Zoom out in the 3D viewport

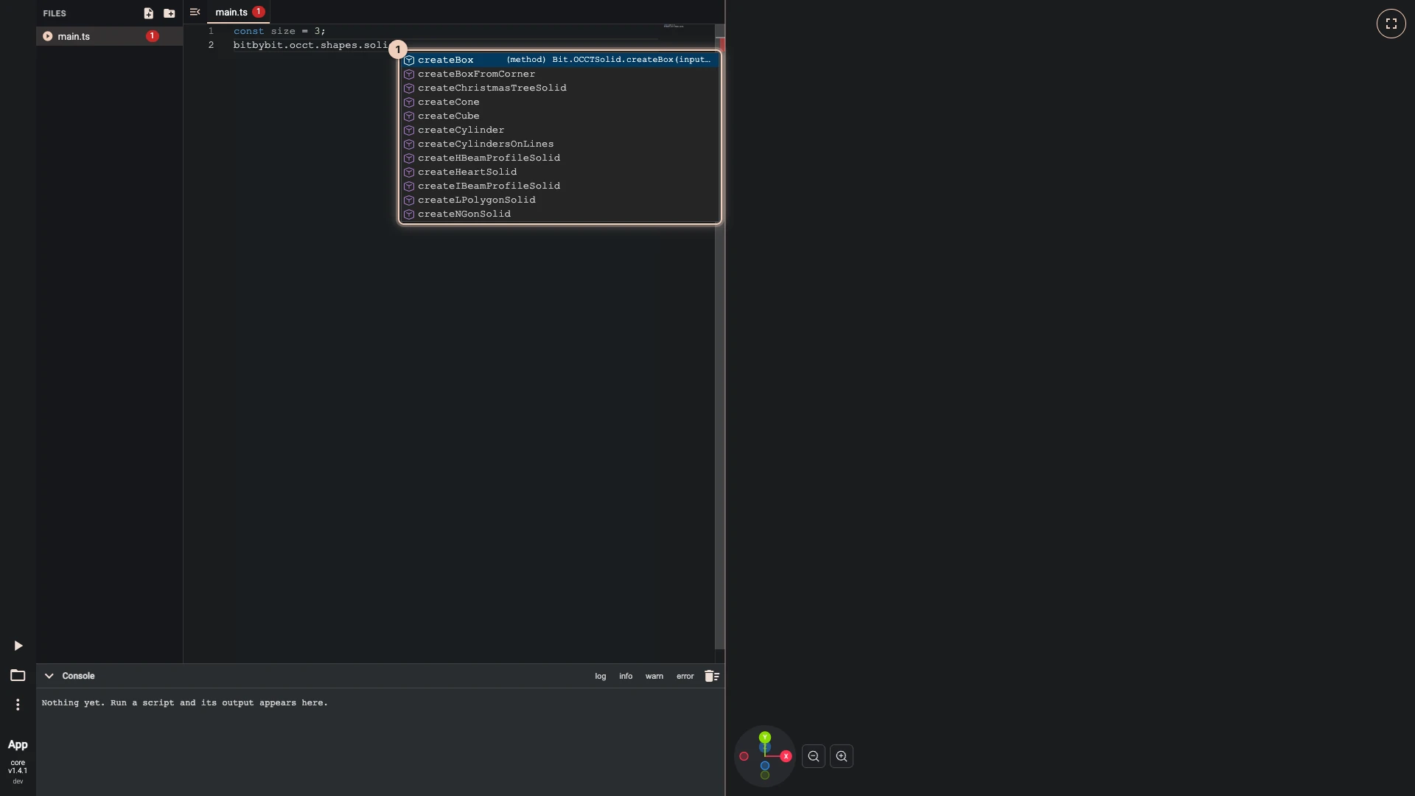coord(814,756)
